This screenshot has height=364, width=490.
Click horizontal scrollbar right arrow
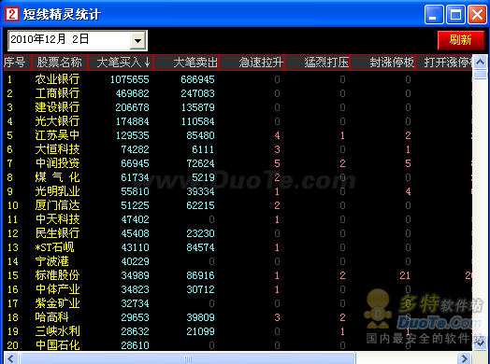464,358
